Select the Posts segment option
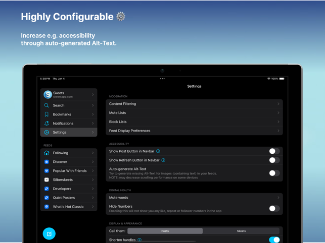Image resolution: width=325 pixels, height=243 pixels. (165, 231)
